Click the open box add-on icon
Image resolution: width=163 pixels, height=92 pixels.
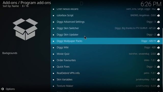(25, 29)
